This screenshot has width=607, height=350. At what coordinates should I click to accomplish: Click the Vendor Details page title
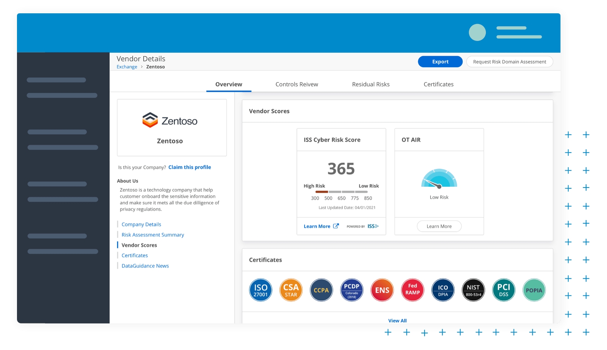pyautogui.click(x=141, y=59)
